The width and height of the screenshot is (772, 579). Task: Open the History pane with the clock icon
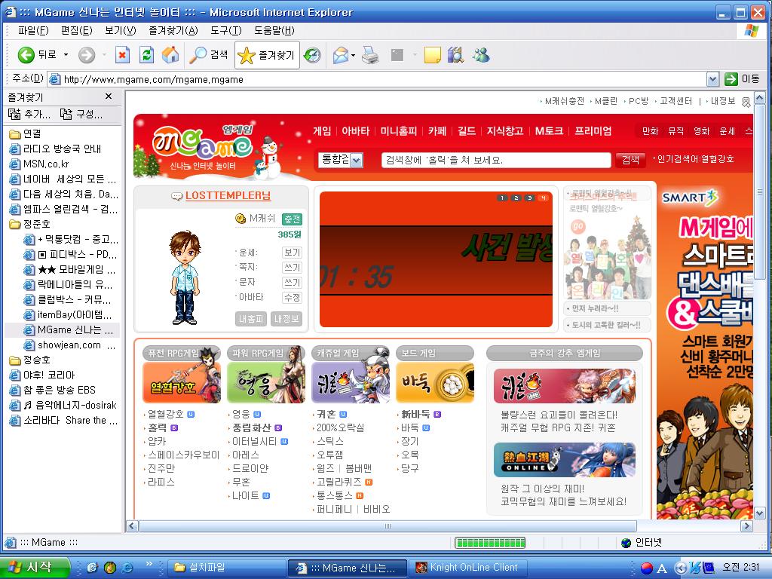pos(312,54)
